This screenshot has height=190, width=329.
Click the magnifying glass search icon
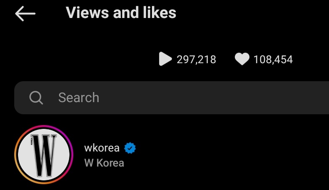pos(36,98)
